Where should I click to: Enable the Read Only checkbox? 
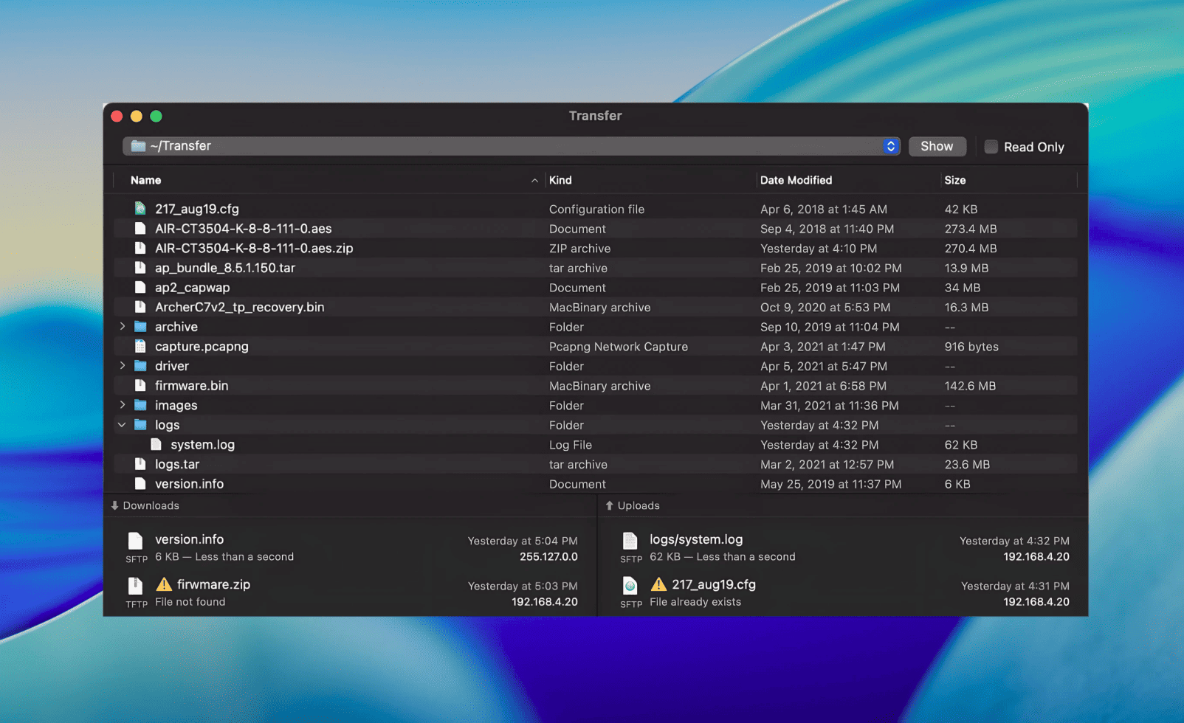point(991,147)
